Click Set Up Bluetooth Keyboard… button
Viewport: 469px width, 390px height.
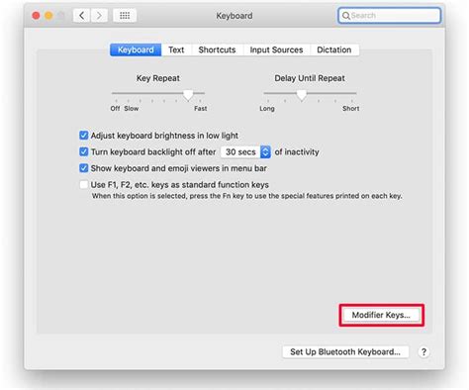tap(345, 352)
